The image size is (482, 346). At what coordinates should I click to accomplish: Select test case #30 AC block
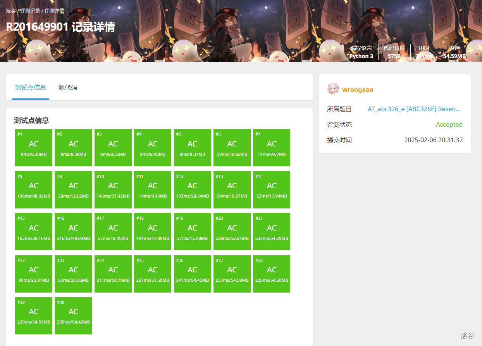73,316
